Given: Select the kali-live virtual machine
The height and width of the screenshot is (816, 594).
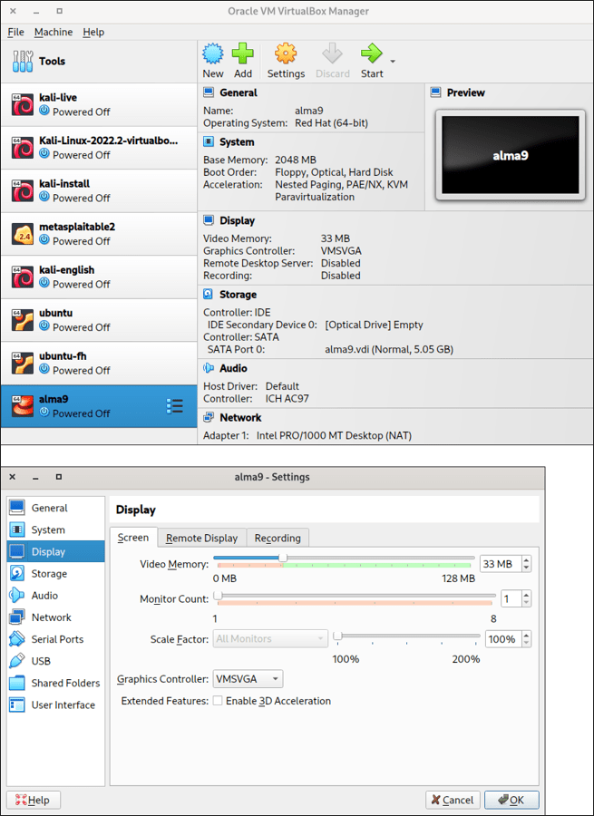Looking at the screenshot, I should (99, 104).
